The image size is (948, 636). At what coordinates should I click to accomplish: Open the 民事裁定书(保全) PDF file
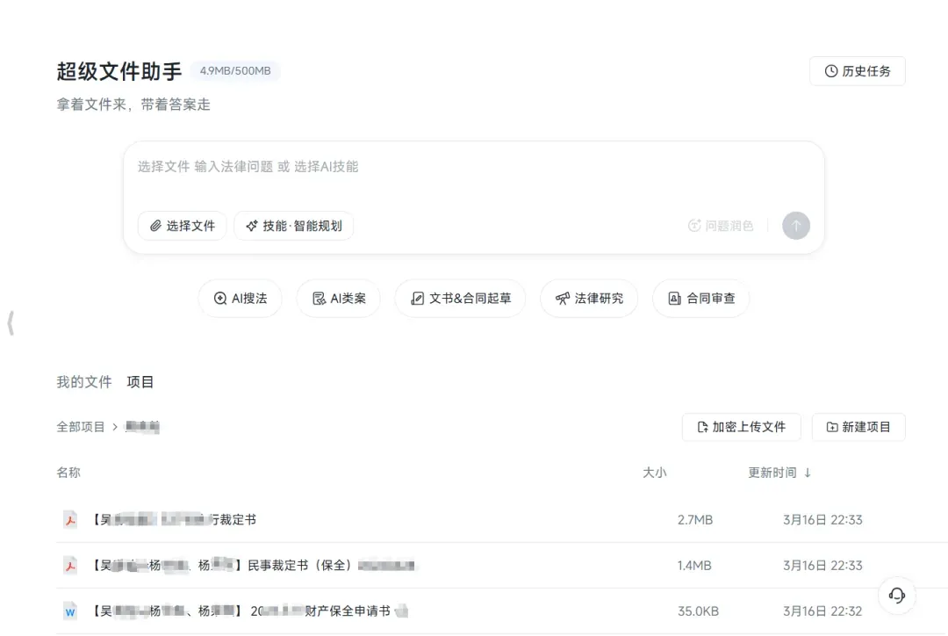tap(253, 565)
